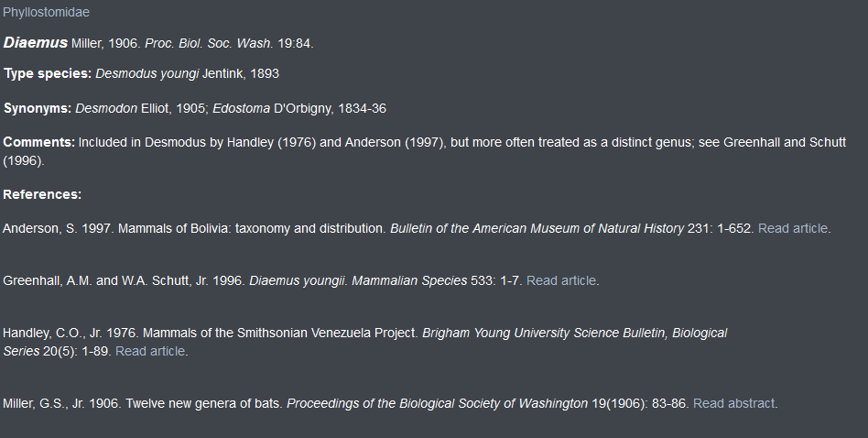
Task: Open Read article link for Greenhall and Schutt
Action: pos(561,280)
